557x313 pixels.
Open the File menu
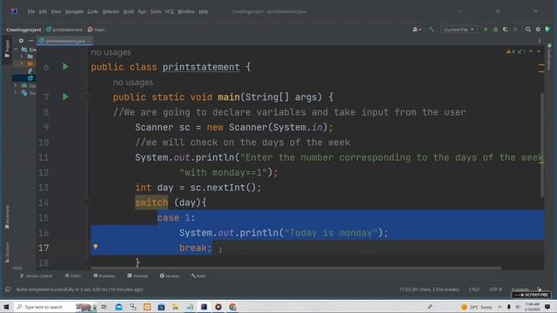(x=31, y=11)
